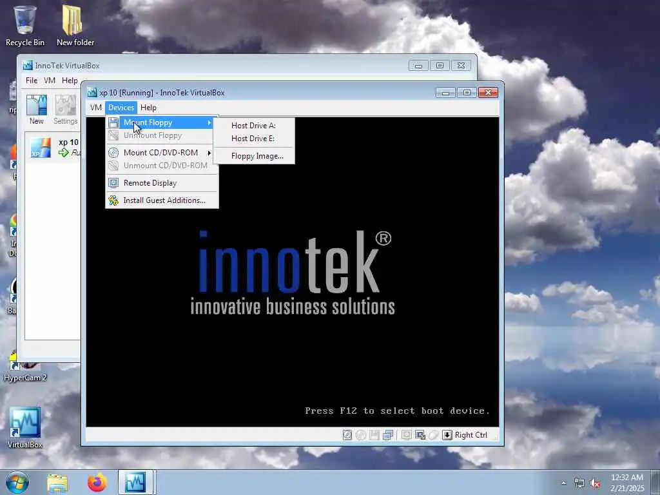
Task: Maximize the xp 10 running VM window
Action: [x=467, y=92]
